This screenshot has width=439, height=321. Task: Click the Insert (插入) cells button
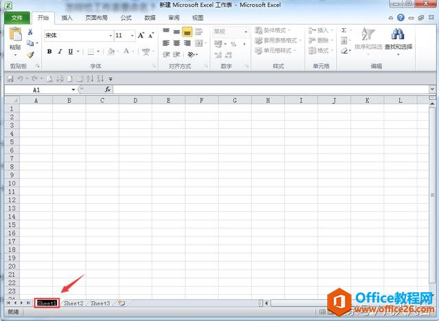pos(320,30)
